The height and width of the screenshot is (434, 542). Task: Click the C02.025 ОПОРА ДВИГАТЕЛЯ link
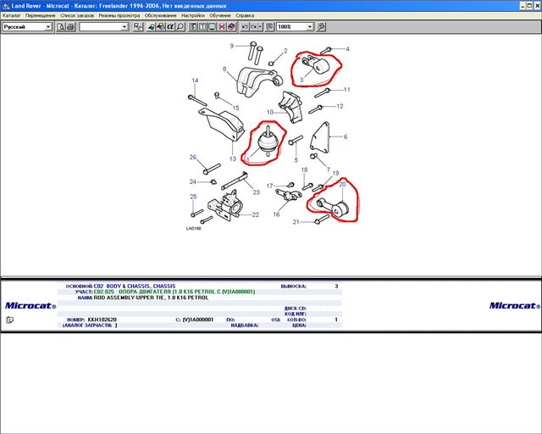(x=174, y=292)
